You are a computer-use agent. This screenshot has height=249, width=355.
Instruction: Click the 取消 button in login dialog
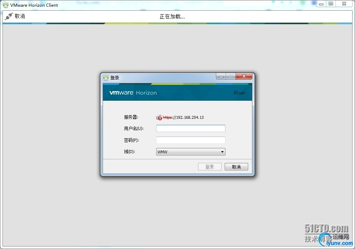pos(236,167)
